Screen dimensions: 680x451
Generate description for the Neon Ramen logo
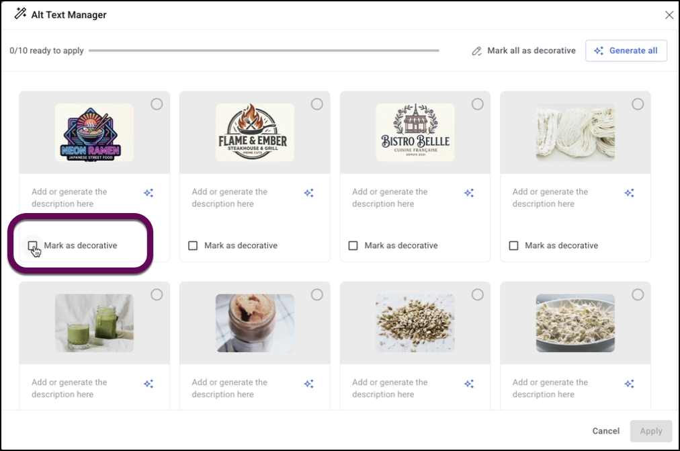tap(148, 193)
